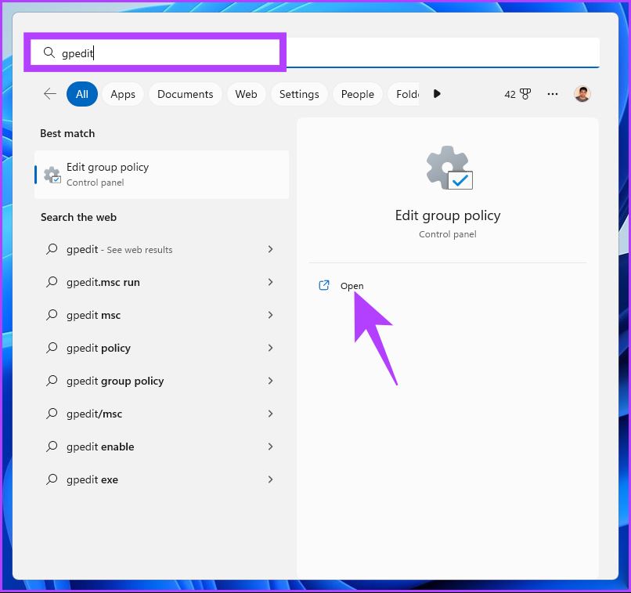Open Edit group policy from the preview pane
This screenshot has height=593, width=631.
[x=352, y=286]
